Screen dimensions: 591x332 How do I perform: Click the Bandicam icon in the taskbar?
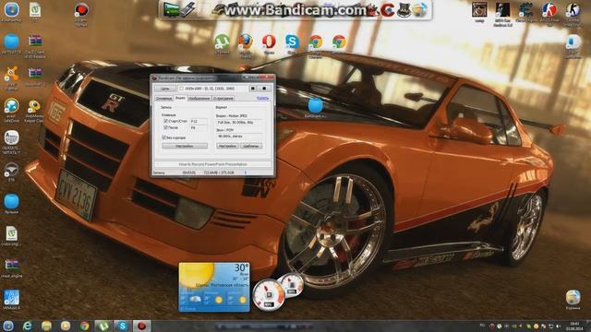coord(141,326)
